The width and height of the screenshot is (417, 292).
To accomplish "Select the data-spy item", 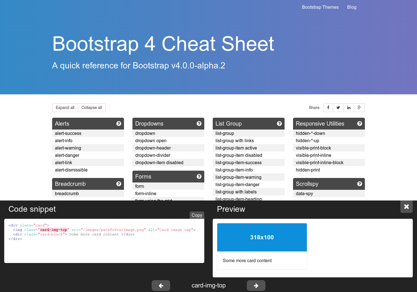I will click(x=329, y=193).
